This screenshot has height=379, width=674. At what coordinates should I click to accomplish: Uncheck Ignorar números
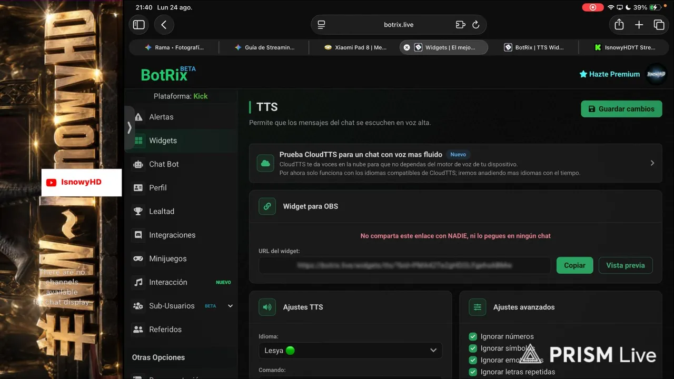click(473, 336)
